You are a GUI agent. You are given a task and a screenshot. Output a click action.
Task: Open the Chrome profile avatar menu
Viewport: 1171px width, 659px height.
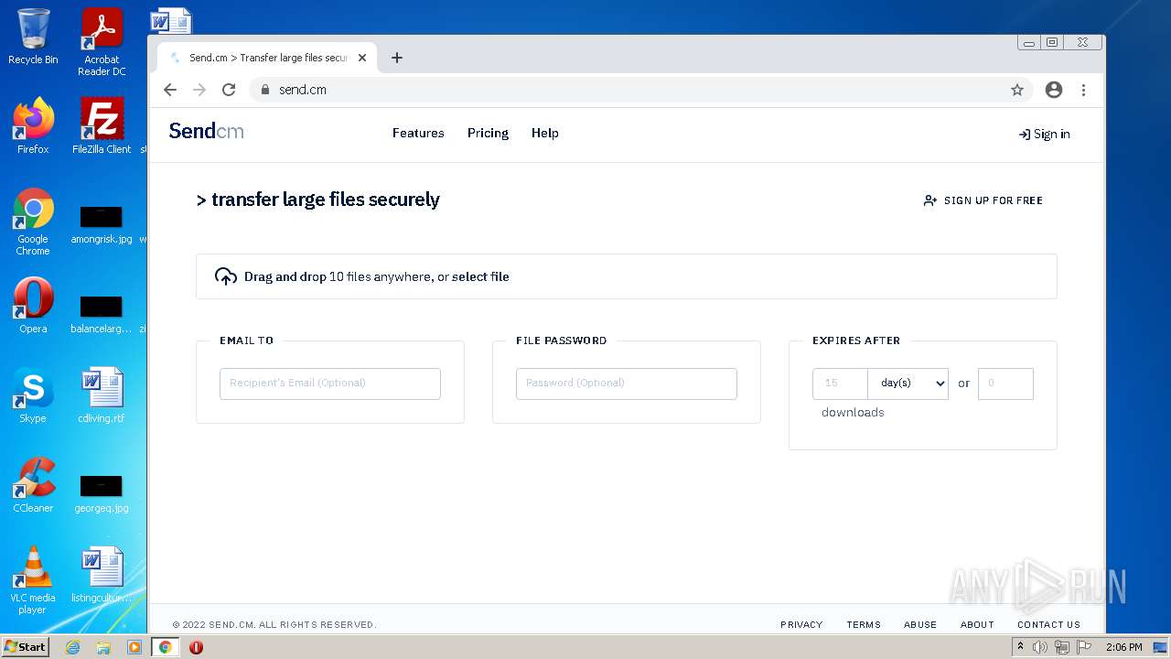click(x=1054, y=90)
